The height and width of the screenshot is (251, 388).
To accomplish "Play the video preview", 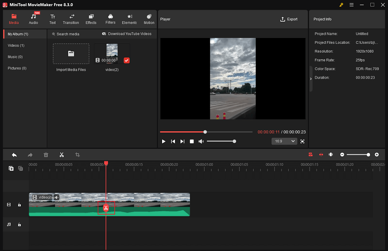I will pyautogui.click(x=163, y=141).
